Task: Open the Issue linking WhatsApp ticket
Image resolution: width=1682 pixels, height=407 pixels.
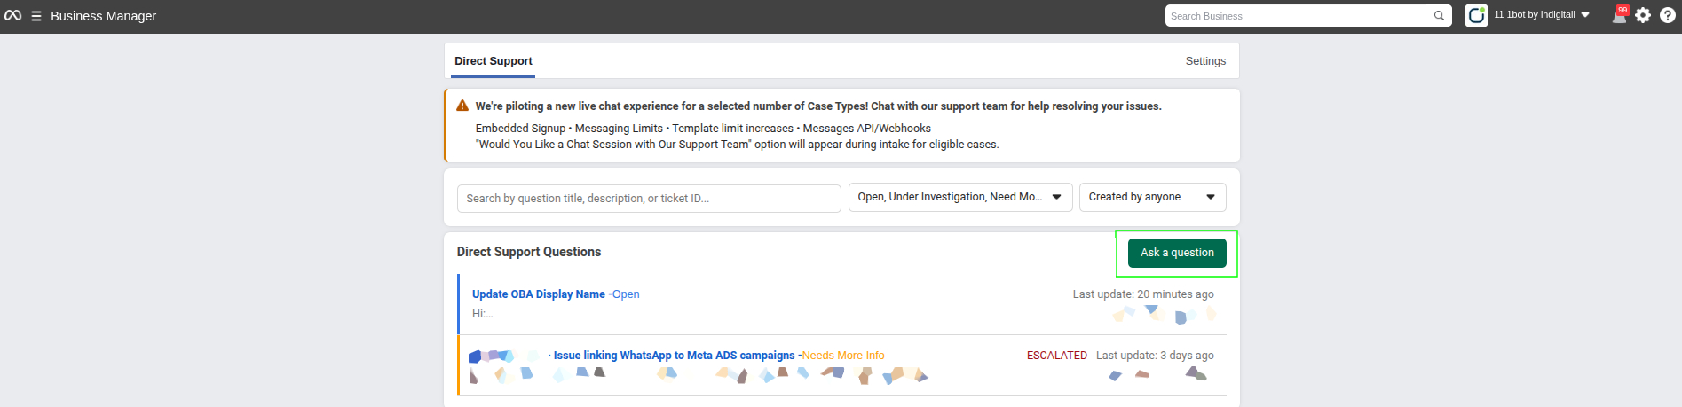Action: click(675, 356)
